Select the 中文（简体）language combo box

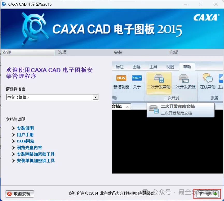(x=52, y=97)
